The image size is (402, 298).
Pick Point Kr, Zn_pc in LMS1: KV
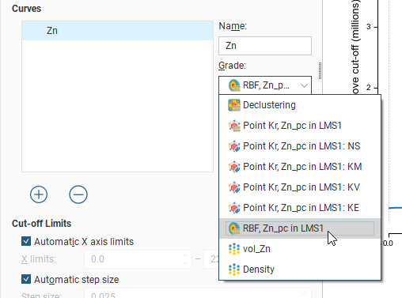tap(301, 187)
